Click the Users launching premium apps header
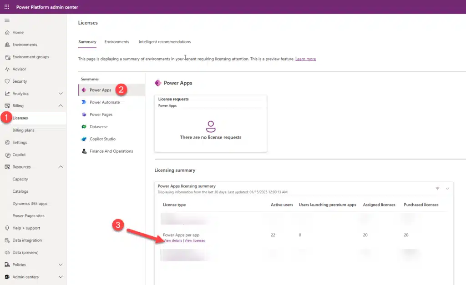Viewport: 466px width, 285px height. click(328, 205)
